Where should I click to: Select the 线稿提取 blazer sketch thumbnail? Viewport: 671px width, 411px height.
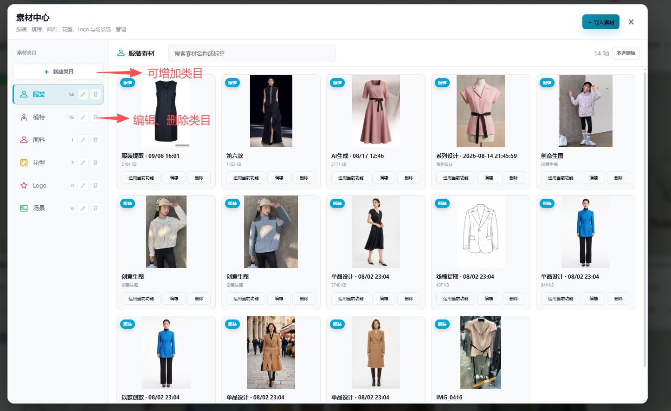tap(481, 232)
